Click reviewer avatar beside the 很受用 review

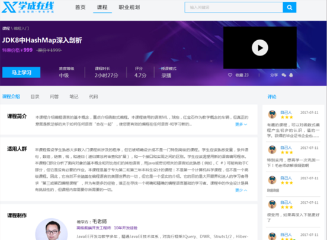click(x=272, y=204)
